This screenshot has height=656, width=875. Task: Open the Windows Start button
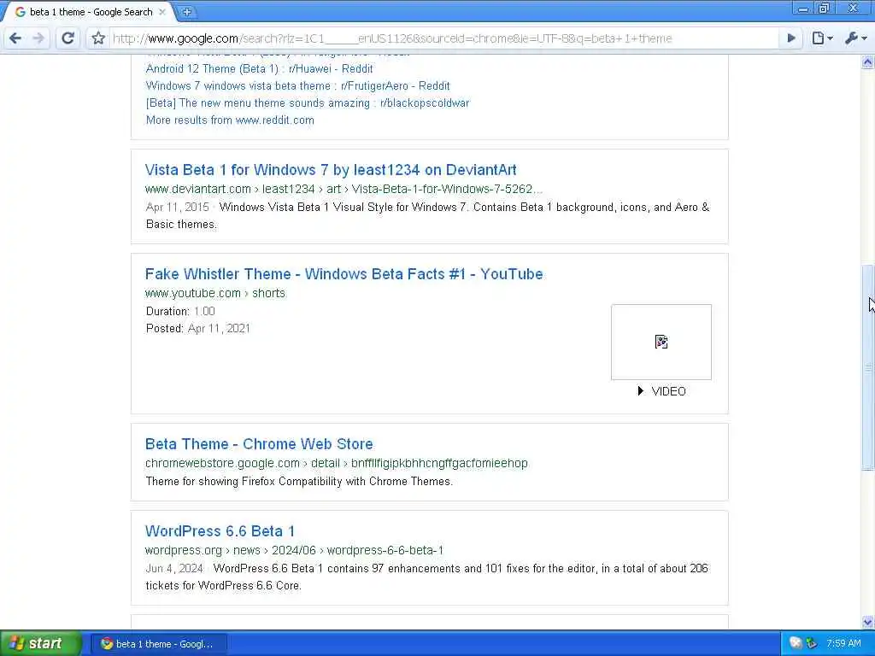tap(40, 643)
